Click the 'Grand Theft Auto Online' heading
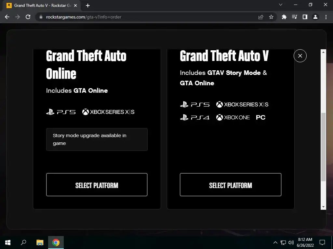 (86, 65)
